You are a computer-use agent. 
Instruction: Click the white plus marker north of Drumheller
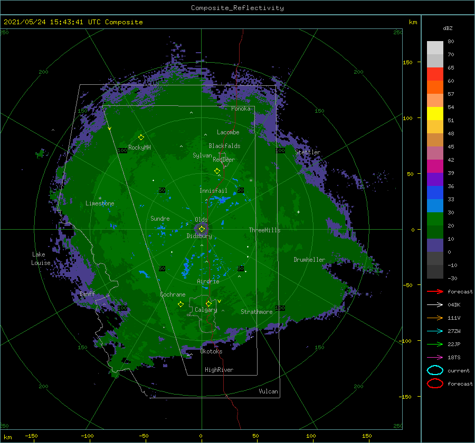(x=298, y=212)
